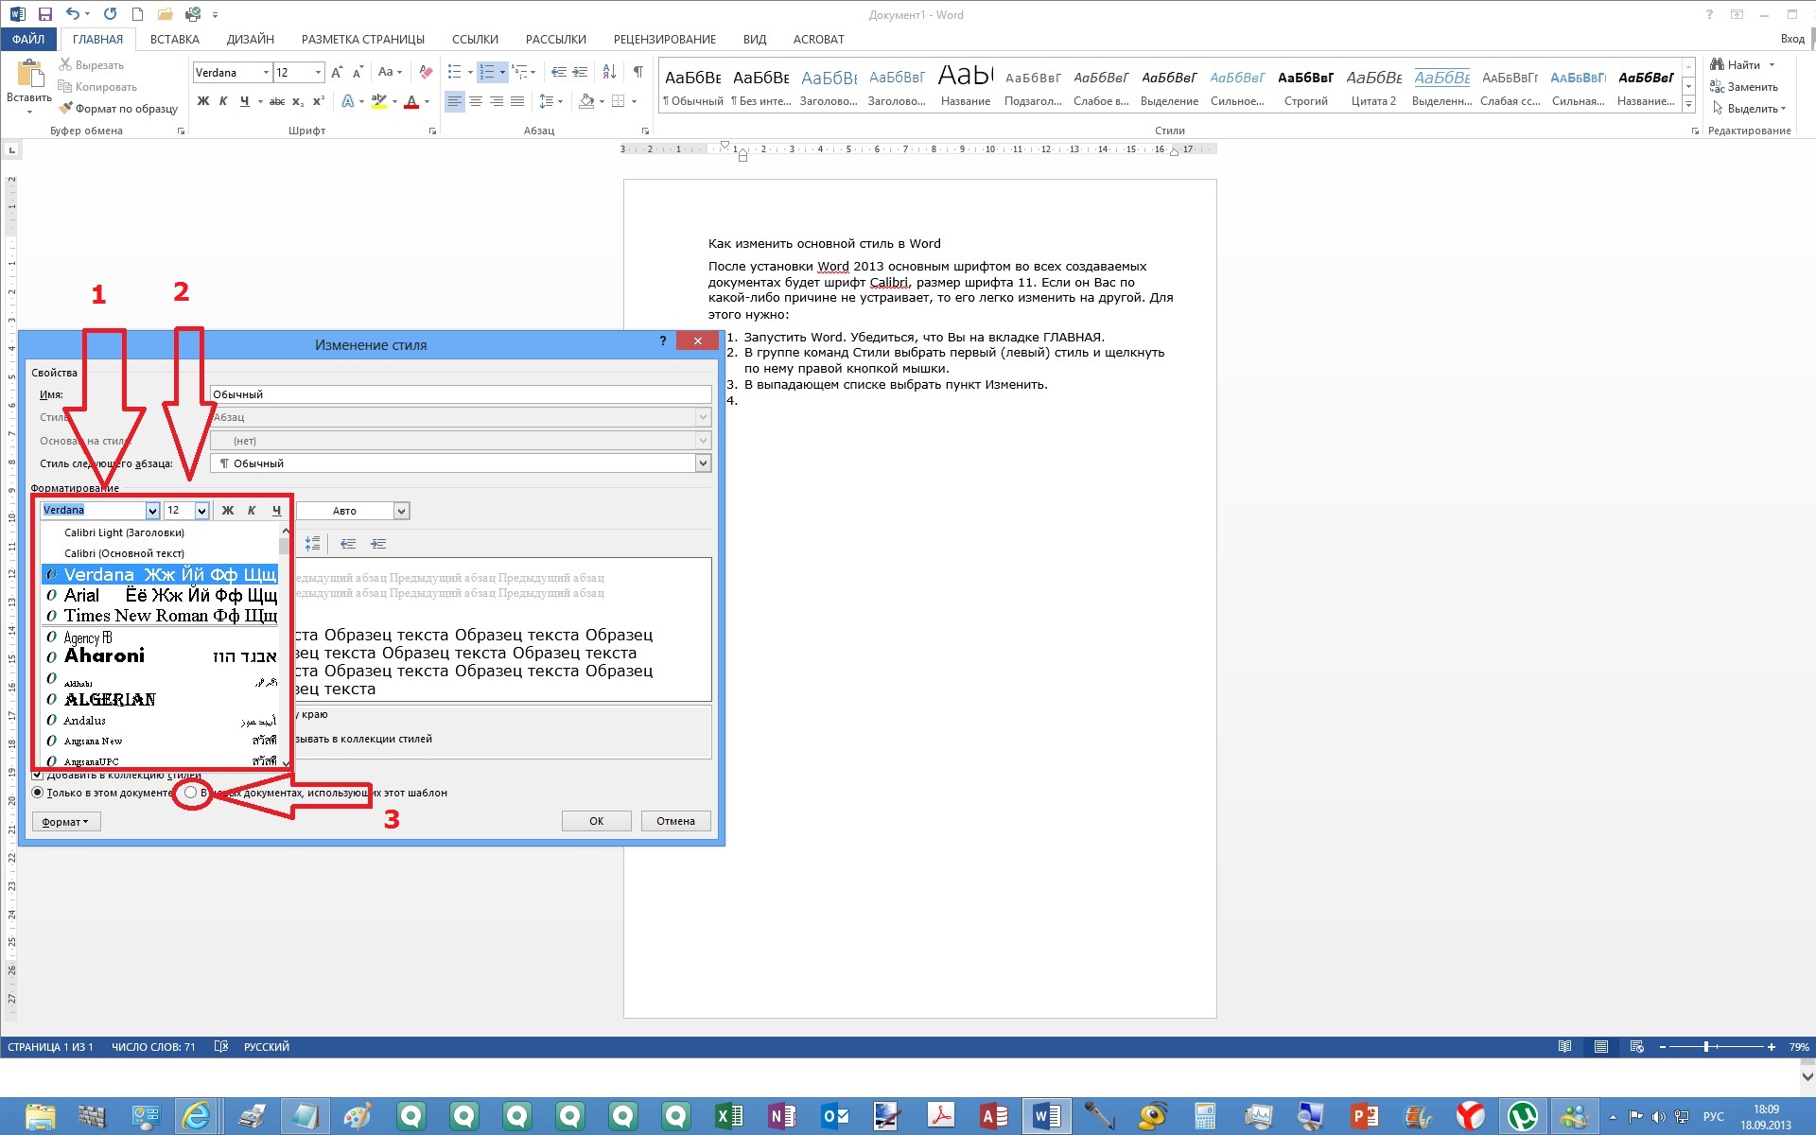Open the line spacing dropdown in the ribbon
Screen dimensions: 1816x1135
coord(550,101)
